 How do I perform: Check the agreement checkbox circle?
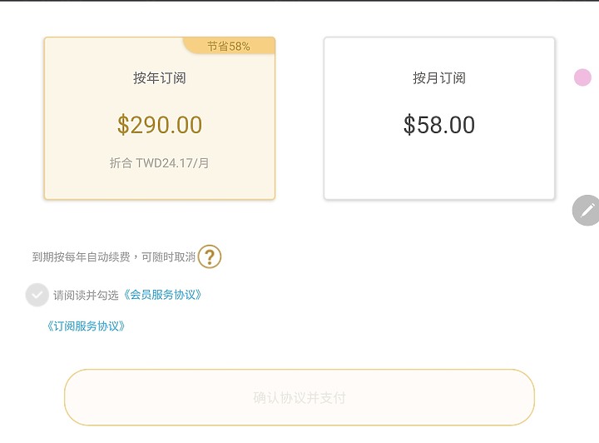37,295
